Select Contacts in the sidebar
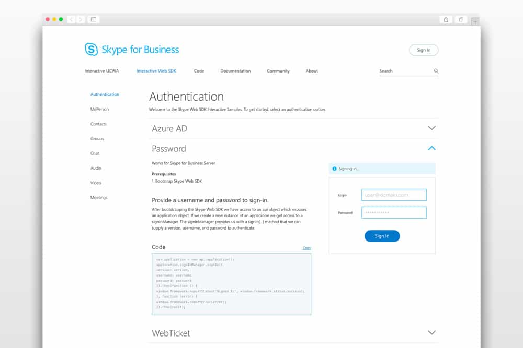 pyautogui.click(x=98, y=124)
